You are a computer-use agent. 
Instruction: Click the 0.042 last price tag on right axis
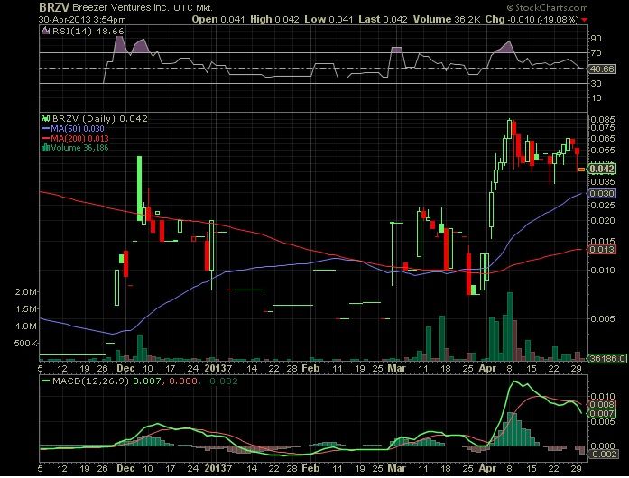pos(602,169)
